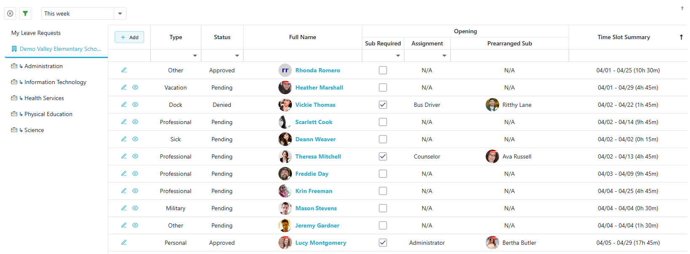
Task: Click the Full Name filter input field
Action: pyautogui.click(x=302, y=56)
